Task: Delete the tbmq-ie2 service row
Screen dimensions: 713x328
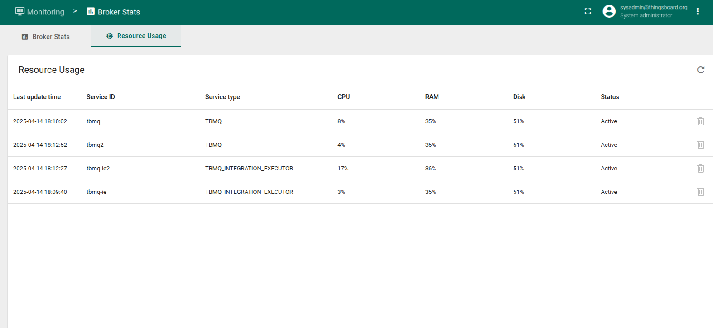Action: tap(700, 169)
